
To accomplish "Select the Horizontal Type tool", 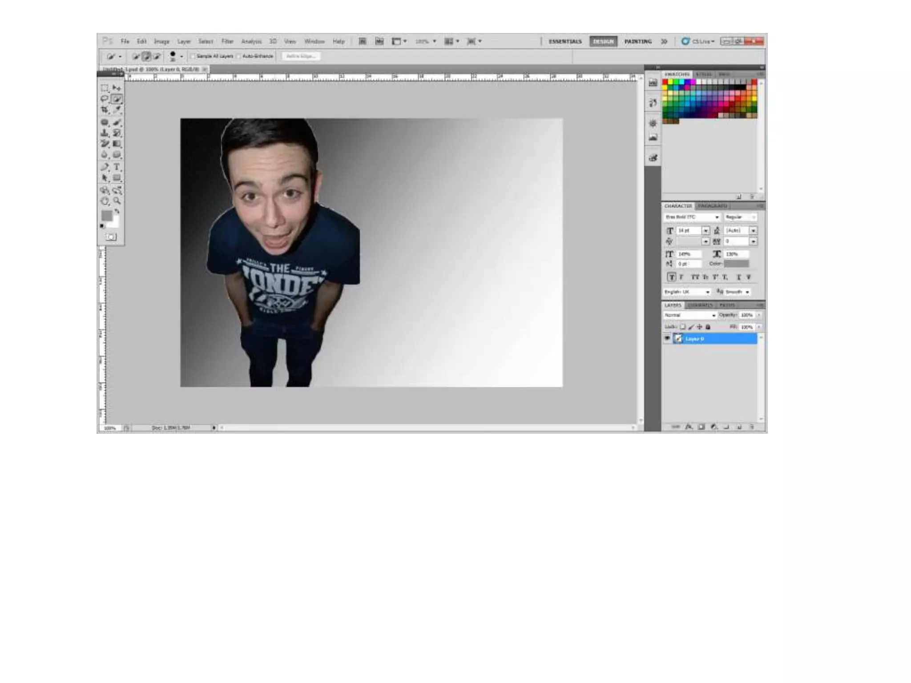I will tap(117, 167).
